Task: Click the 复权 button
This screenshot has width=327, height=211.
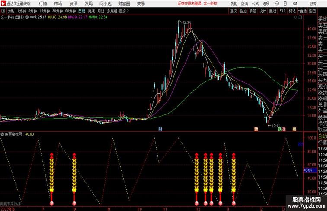Action: tap(234, 11)
